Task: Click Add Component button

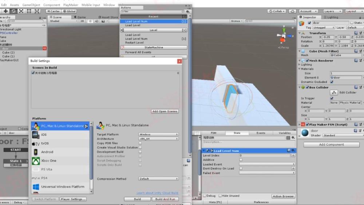Action: click(x=331, y=144)
